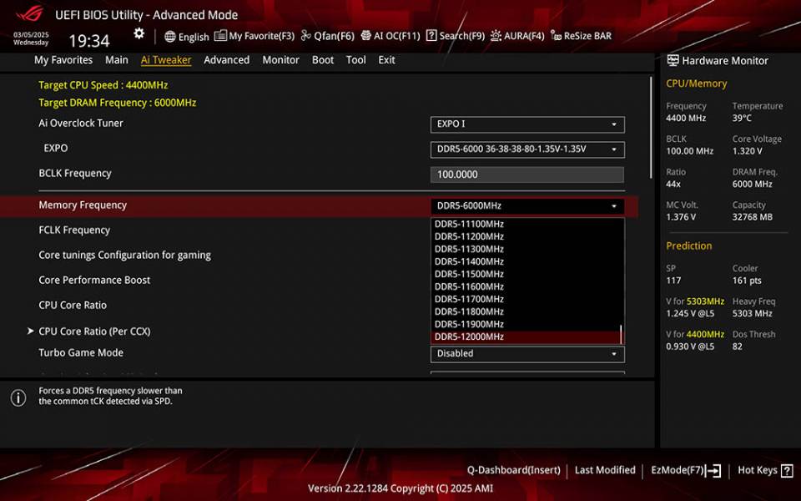Click the Ai Overclock Tuner label
Viewport: 801px width, 501px height.
81,124
